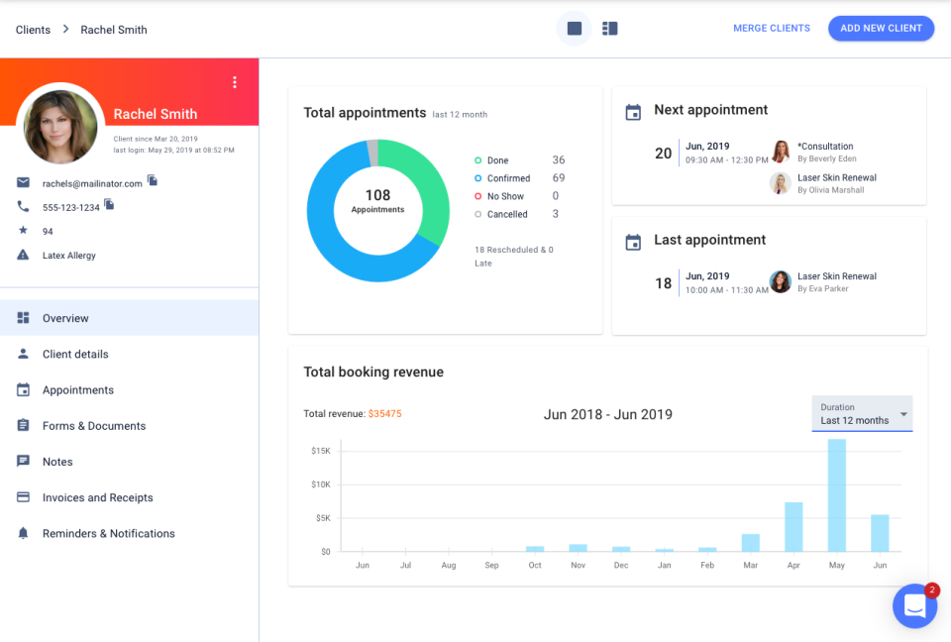Click the breadcrumb chevron after Clients
Viewport: 951px width, 642px height.
(x=66, y=30)
